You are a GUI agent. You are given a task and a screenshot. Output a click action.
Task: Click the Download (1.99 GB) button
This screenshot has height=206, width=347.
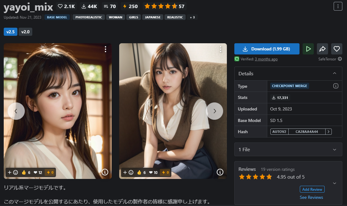[267, 49]
